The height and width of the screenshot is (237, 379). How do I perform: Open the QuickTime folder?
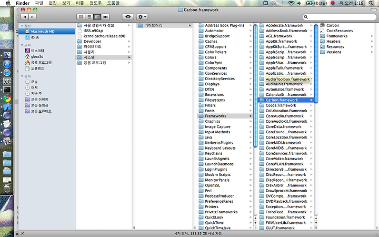tap(225, 223)
